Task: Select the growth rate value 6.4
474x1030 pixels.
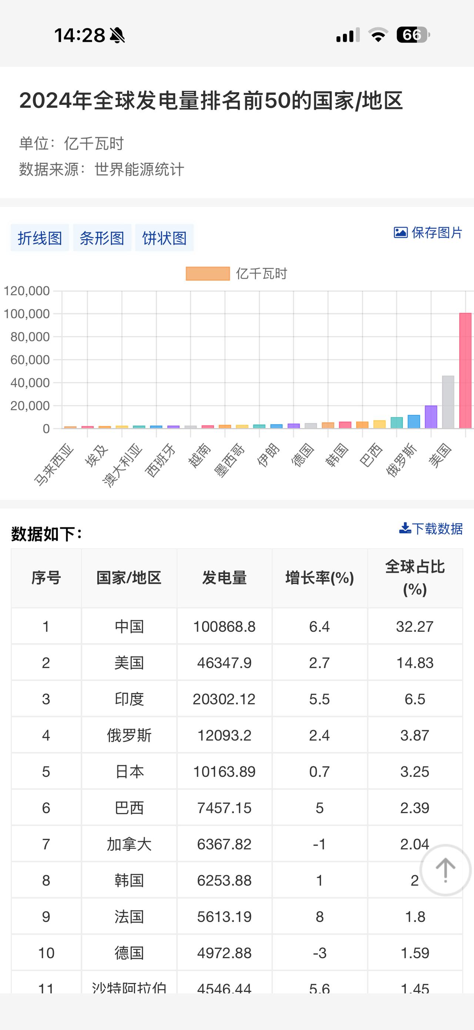Action: click(x=319, y=627)
